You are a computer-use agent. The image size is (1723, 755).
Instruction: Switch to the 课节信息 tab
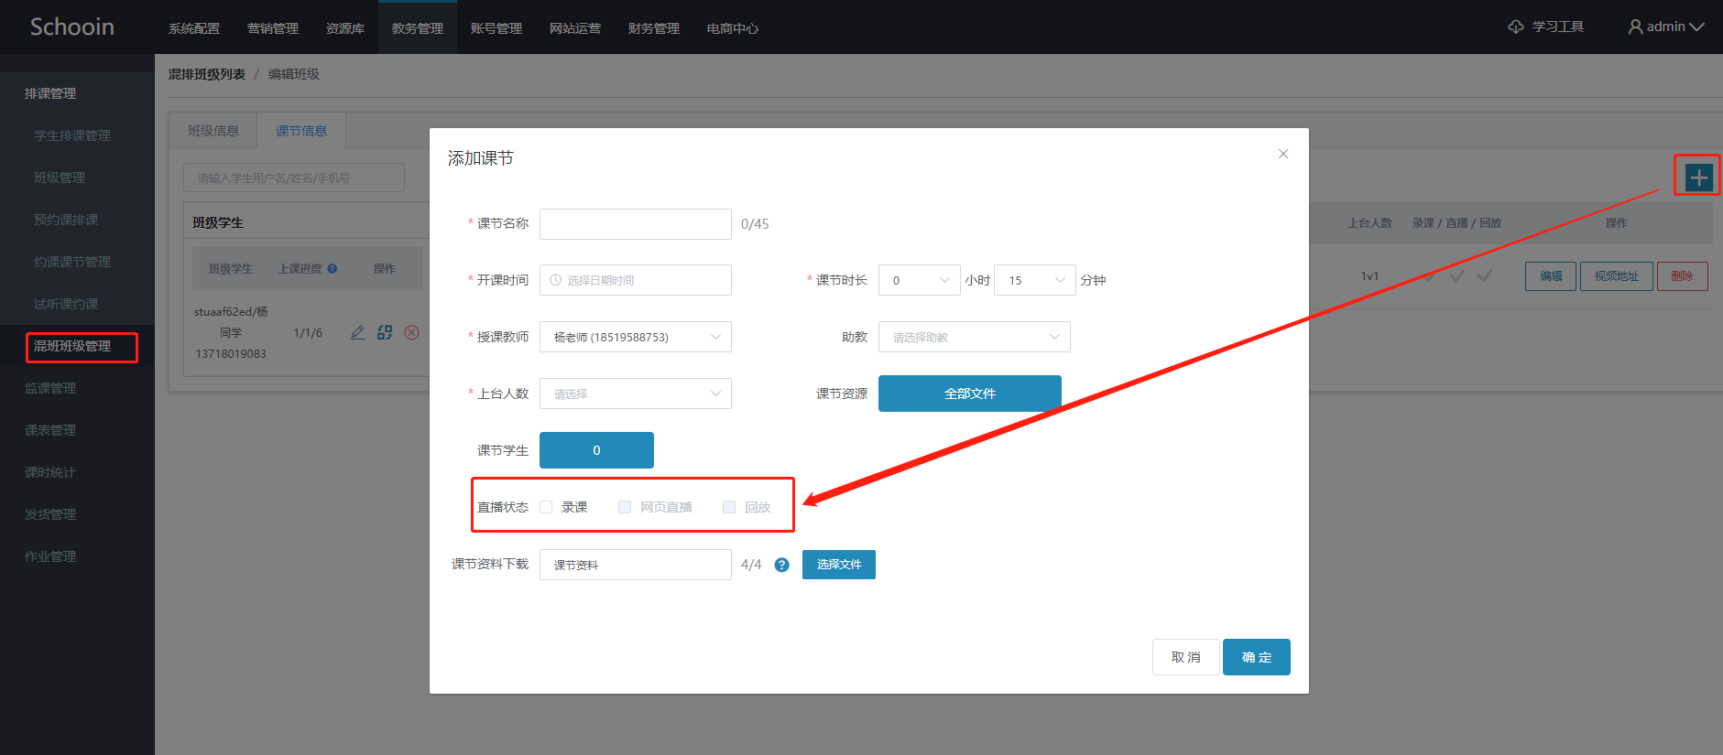[301, 131]
